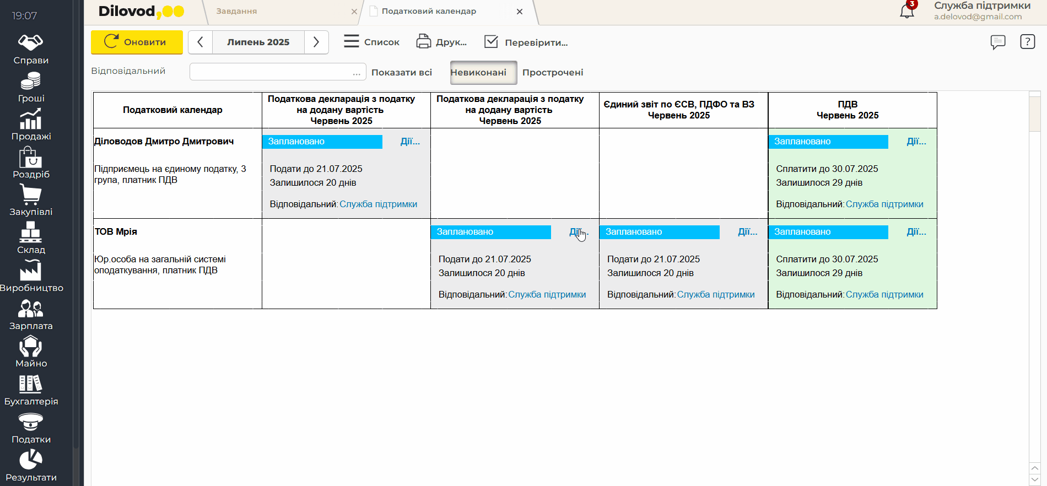Open the help question mark icon
Screen dimensions: 1047x486
coord(1027,42)
